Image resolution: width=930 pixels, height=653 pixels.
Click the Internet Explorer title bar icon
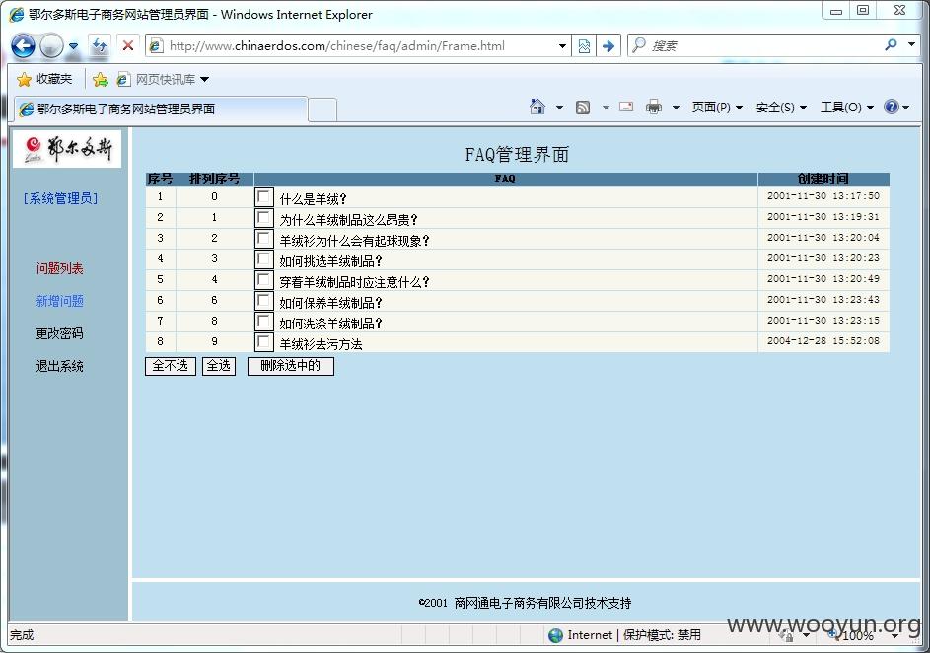tap(17, 14)
